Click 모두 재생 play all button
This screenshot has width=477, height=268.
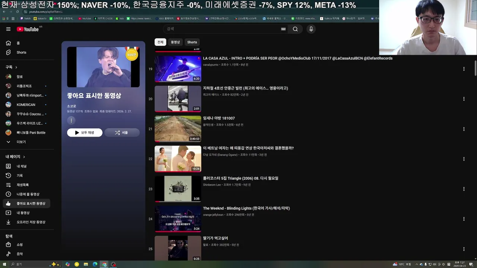click(85, 133)
